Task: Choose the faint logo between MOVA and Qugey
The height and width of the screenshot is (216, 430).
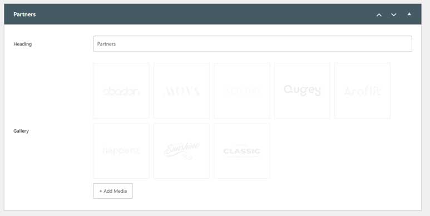Action: [x=242, y=91]
